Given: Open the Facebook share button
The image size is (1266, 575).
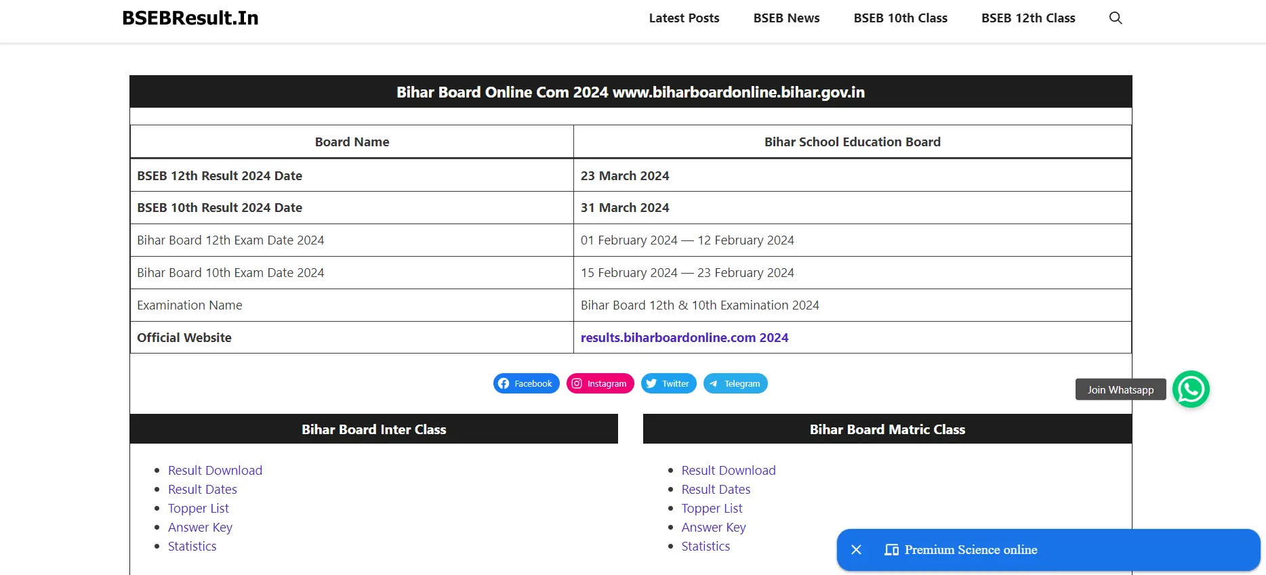Looking at the screenshot, I should tap(527, 383).
